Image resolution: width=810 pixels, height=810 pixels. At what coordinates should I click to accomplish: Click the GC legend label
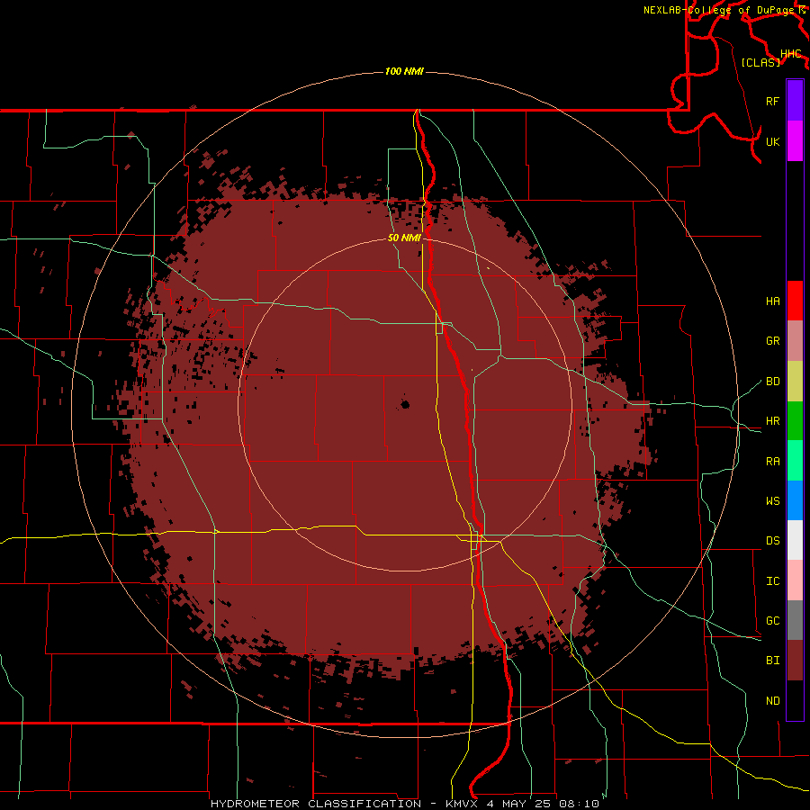(772, 621)
